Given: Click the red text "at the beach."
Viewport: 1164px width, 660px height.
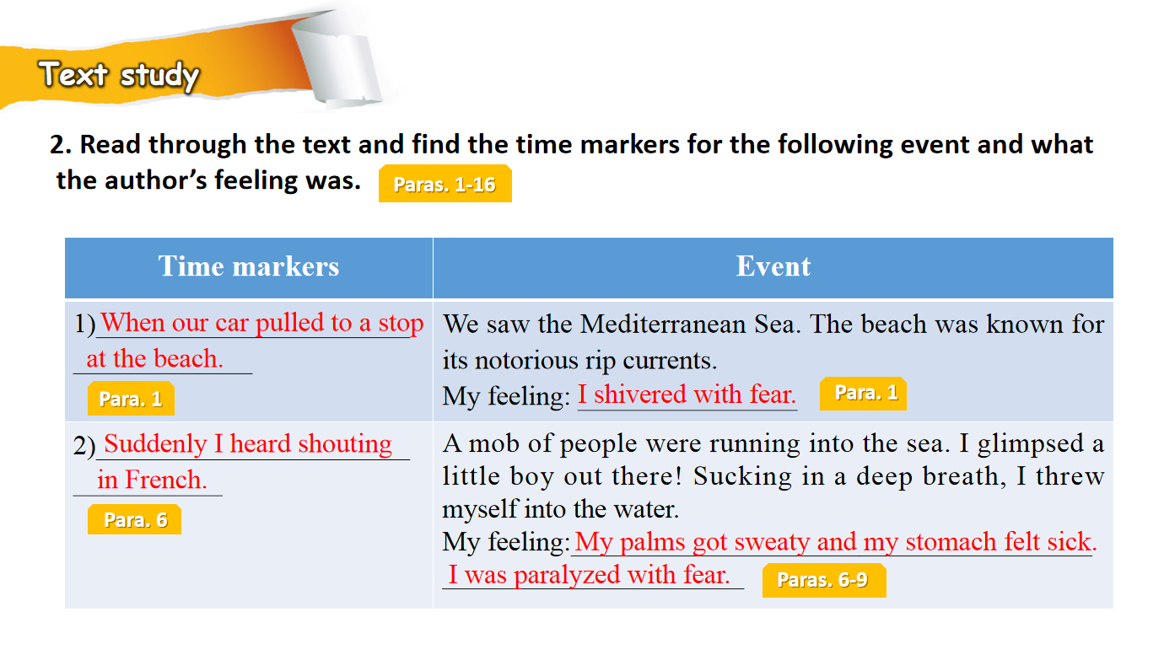Looking at the screenshot, I should 154,359.
